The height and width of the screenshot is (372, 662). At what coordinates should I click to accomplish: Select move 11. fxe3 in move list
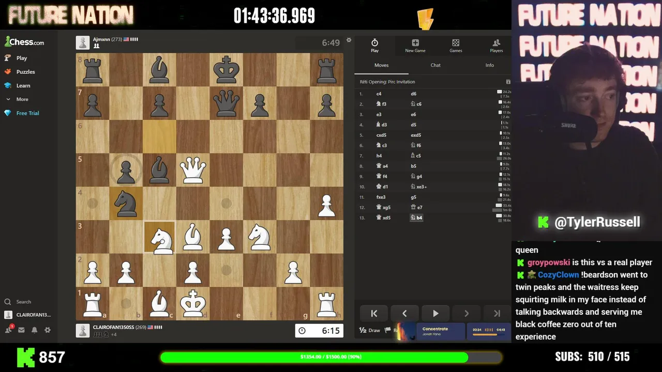click(381, 197)
